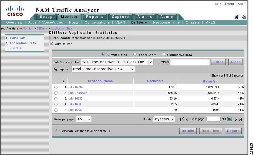Open the Aggregation dropdown

click(103, 69)
